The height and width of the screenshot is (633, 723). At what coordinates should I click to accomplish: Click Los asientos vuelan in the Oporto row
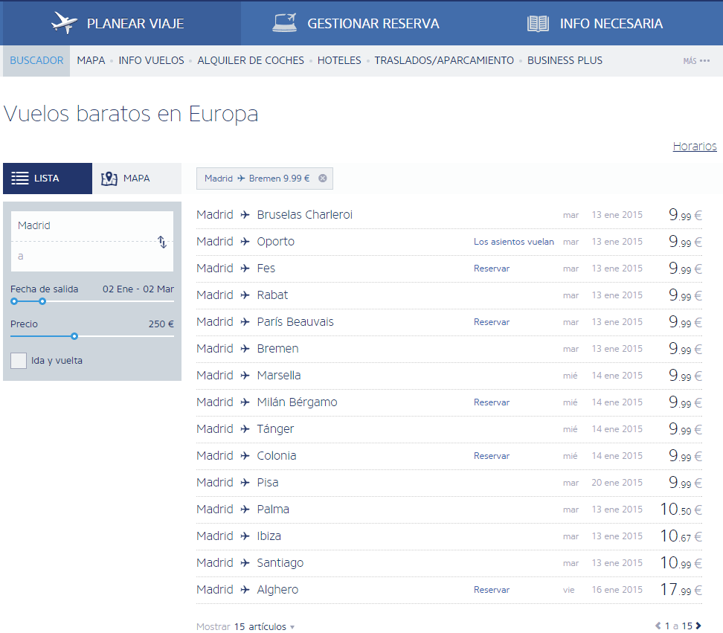click(514, 242)
